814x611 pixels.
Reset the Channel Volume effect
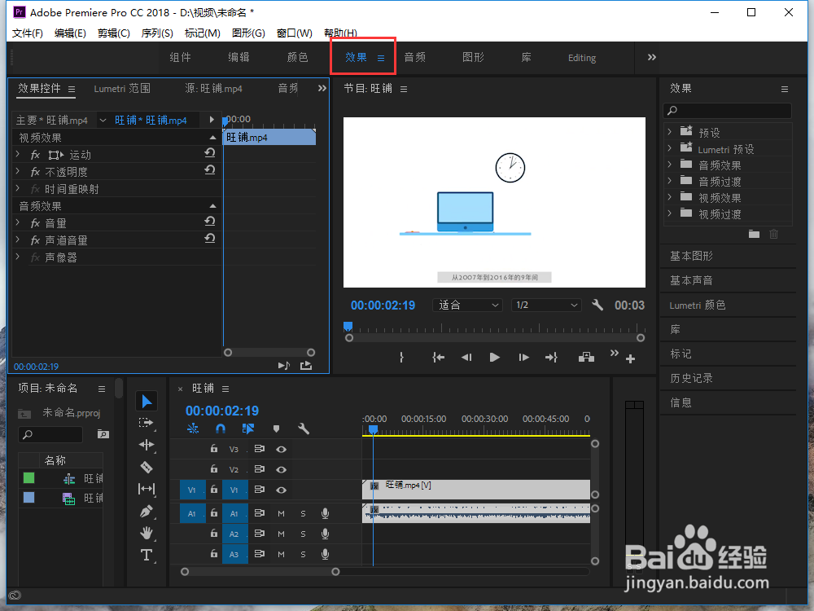point(210,239)
